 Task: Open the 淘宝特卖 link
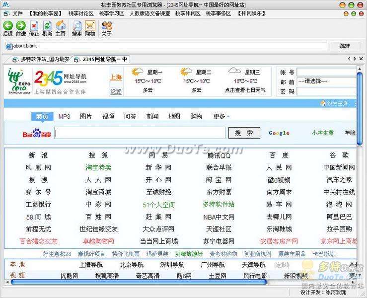98,167
